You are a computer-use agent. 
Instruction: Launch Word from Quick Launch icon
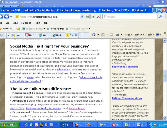tap(51, 125)
